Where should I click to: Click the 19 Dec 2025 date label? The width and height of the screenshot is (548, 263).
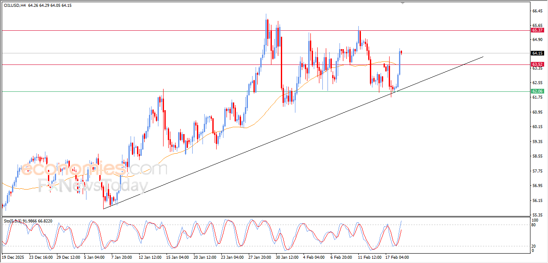tap(13, 257)
